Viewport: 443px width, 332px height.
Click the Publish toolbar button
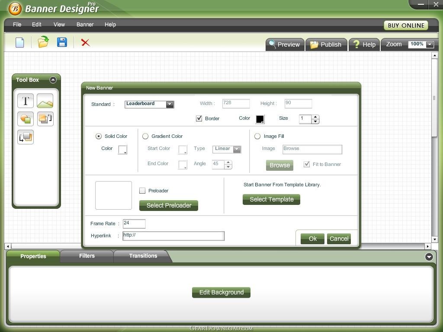point(326,45)
